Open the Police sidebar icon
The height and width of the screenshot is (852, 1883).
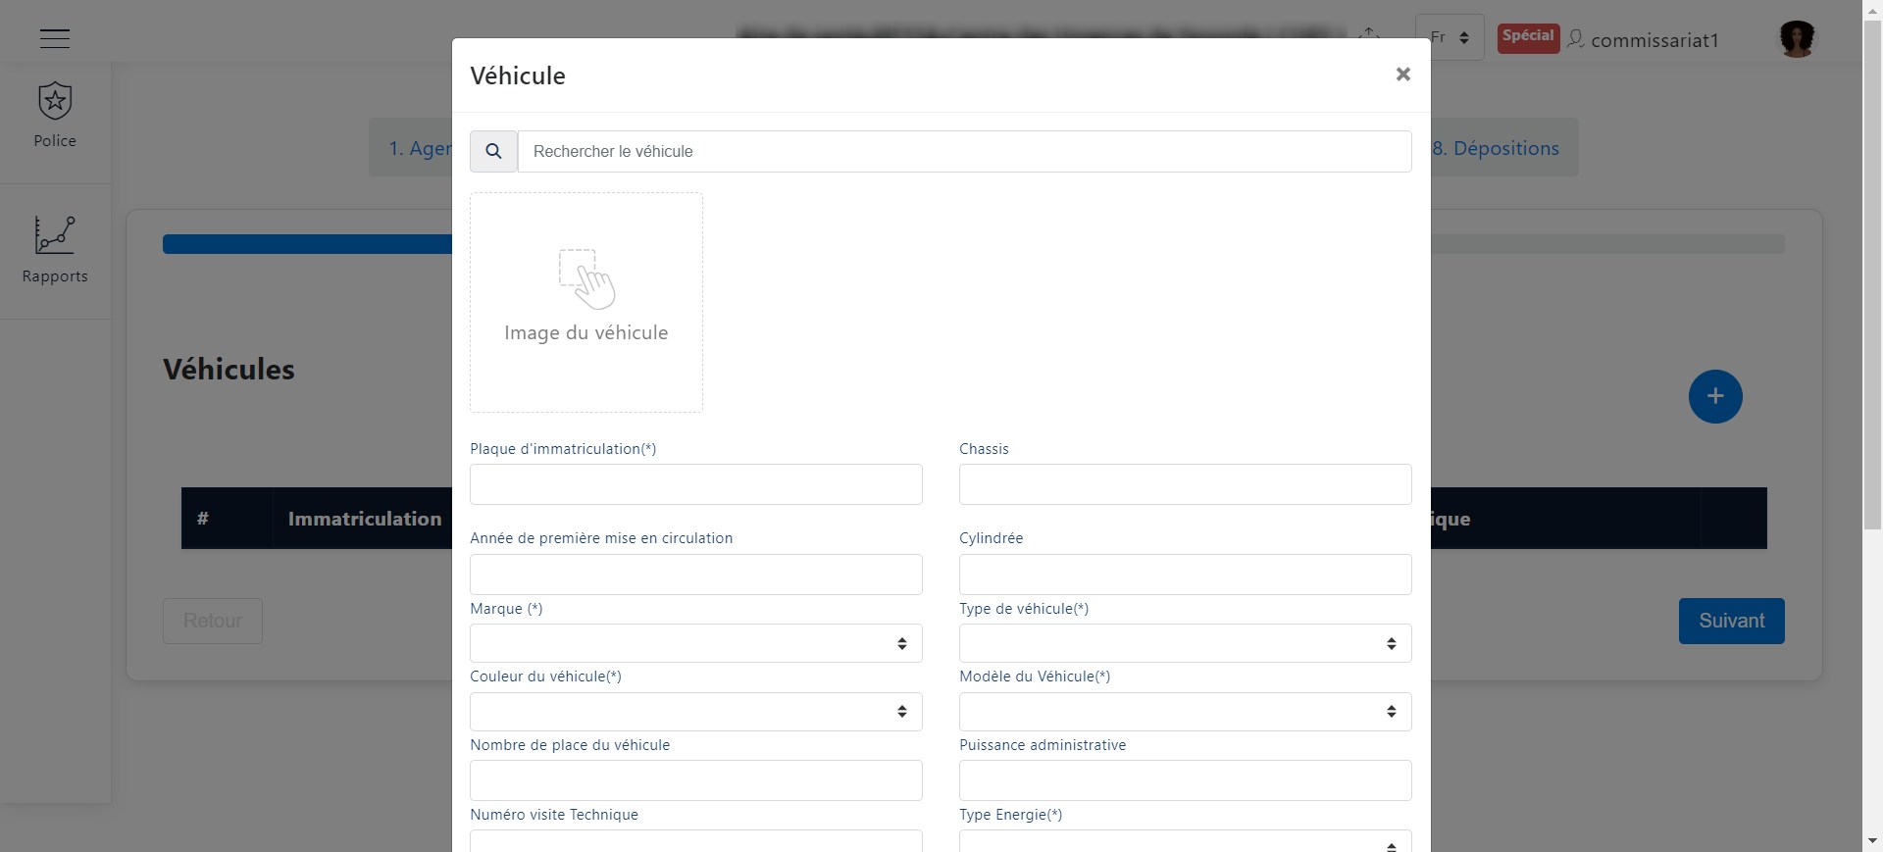pyautogui.click(x=55, y=101)
